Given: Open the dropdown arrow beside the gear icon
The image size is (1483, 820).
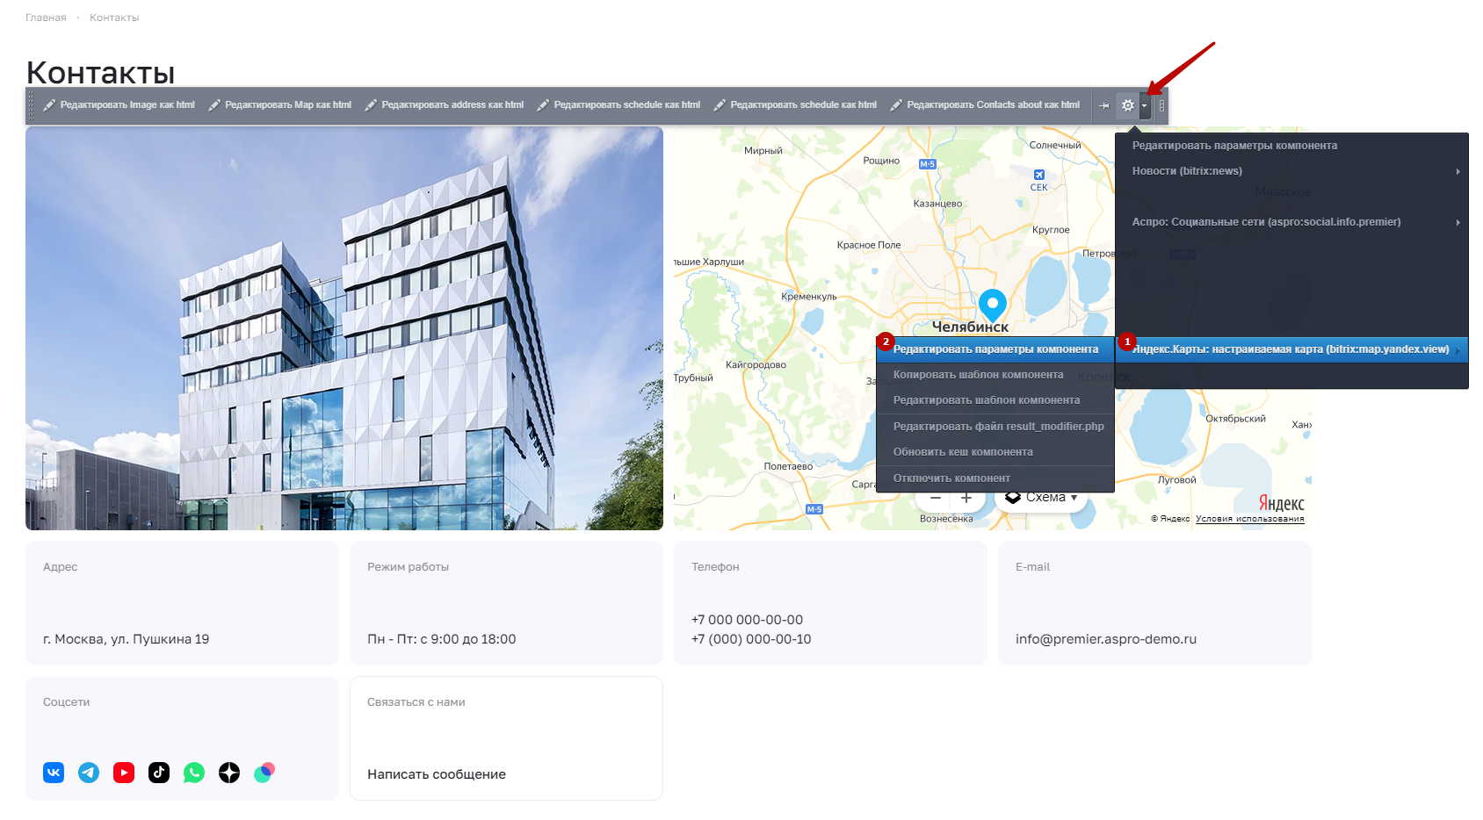Looking at the screenshot, I should tap(1144, 105).
